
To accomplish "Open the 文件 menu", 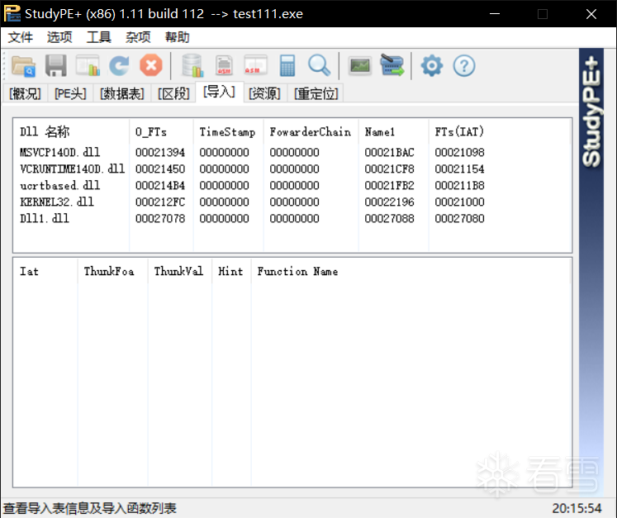I will tap(21, 37).
